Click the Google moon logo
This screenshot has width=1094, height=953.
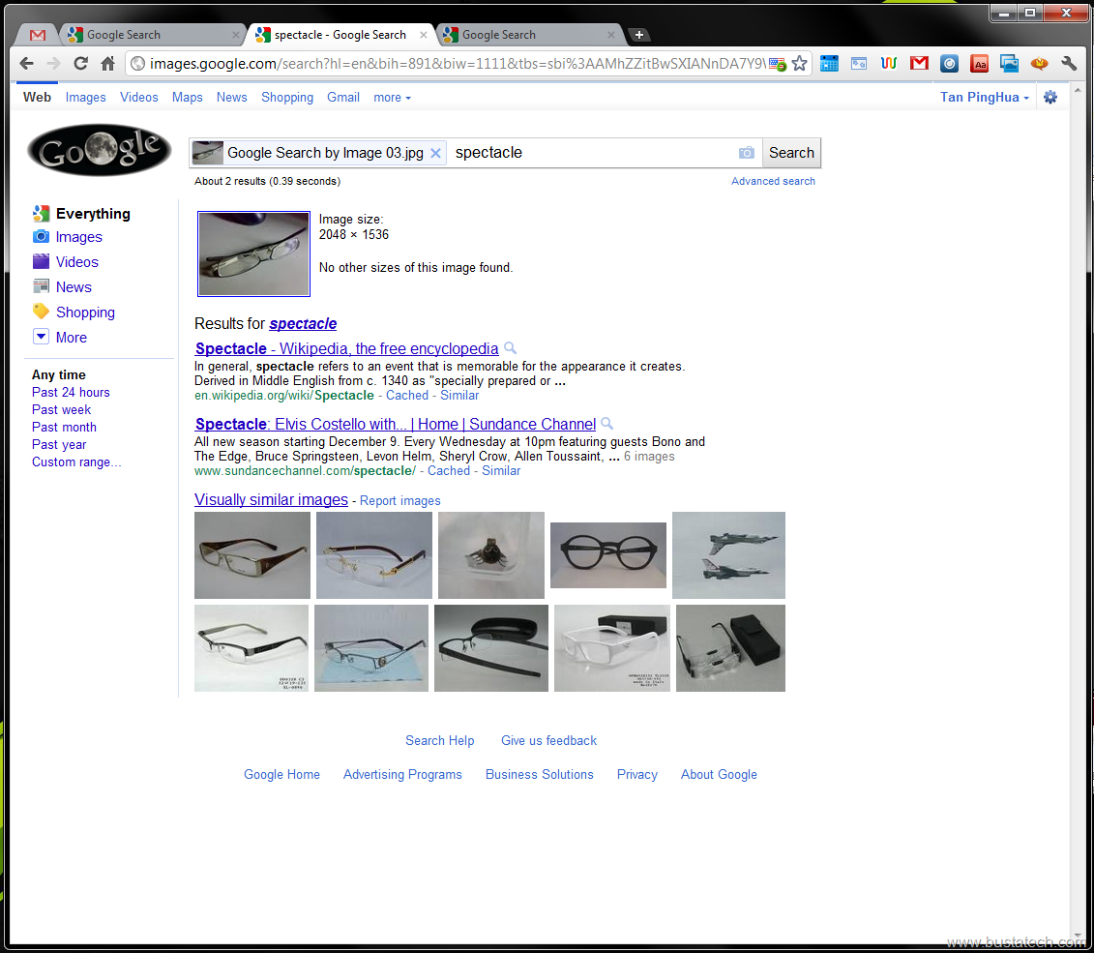click(x=99, y=150)
